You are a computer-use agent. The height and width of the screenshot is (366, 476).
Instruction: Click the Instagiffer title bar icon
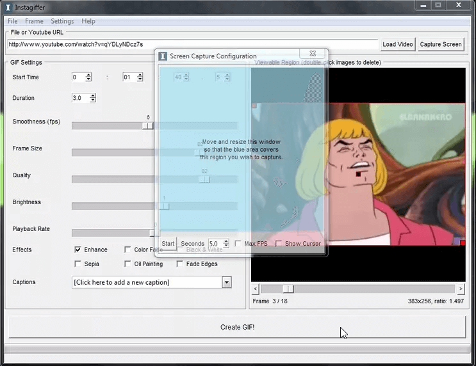(8, 7)
